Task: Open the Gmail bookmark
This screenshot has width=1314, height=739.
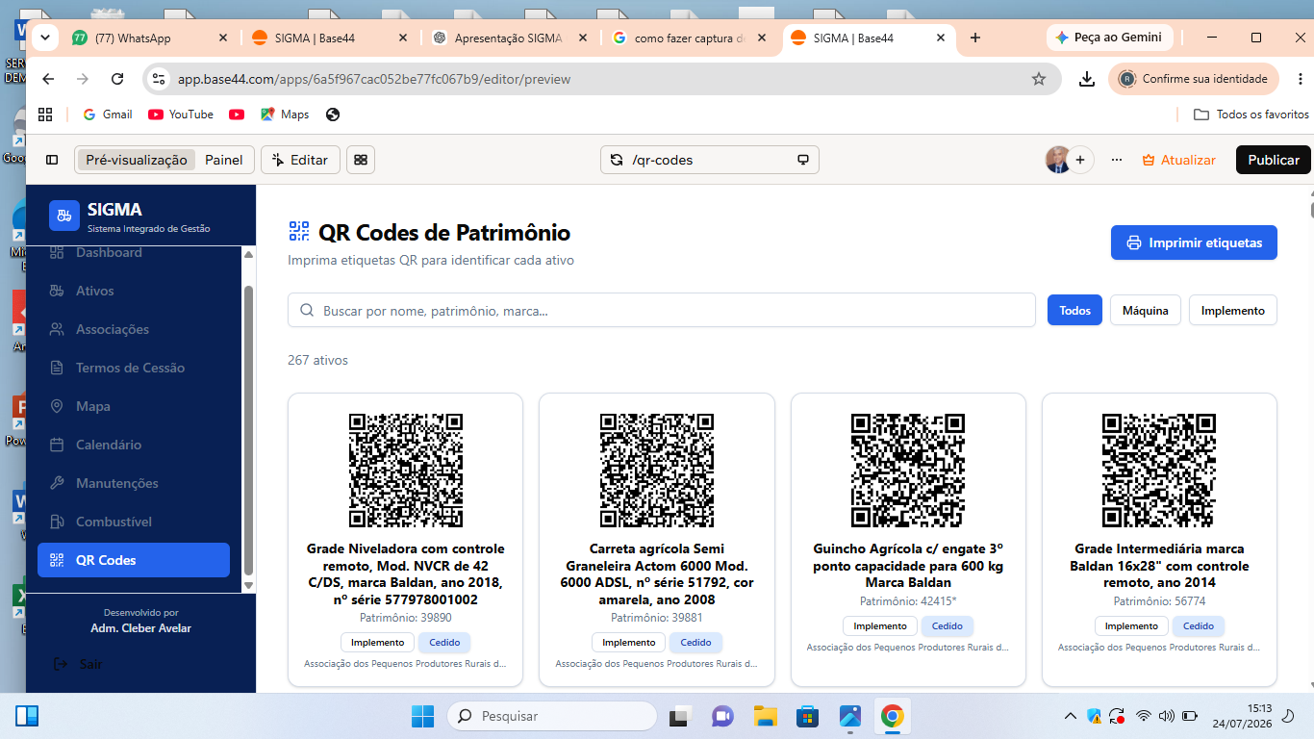Action: click(107, 115)
